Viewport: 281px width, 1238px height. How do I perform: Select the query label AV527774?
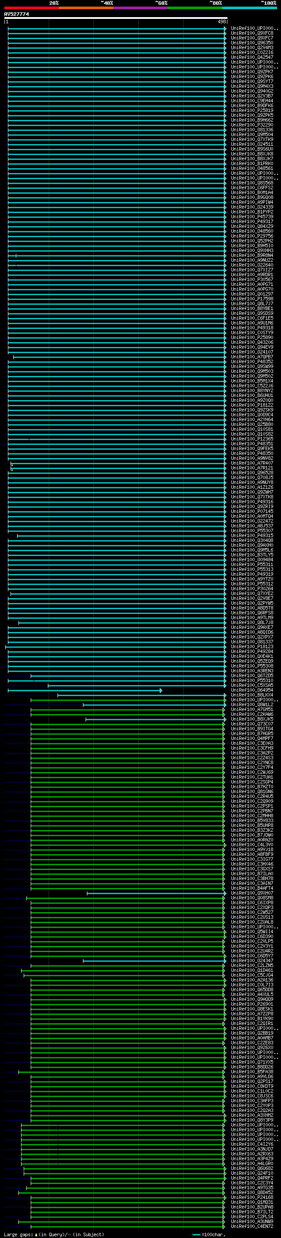[x=16, y=14]
